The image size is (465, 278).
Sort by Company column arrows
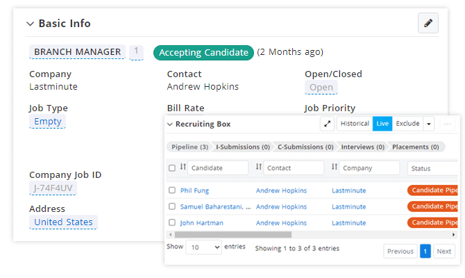point(335,167)
